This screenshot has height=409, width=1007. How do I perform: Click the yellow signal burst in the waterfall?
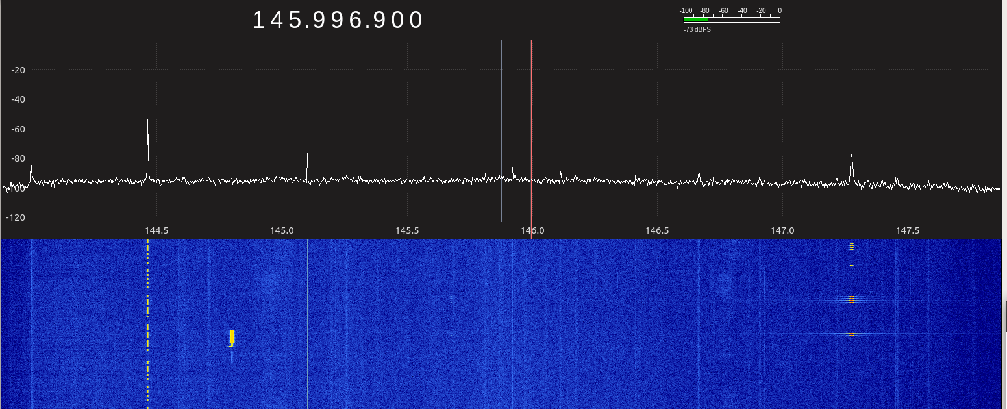pyautogui.click(x=232, y=337)
